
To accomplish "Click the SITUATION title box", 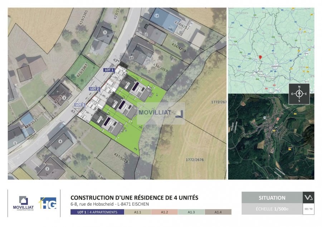I will (x=272, y=197).
